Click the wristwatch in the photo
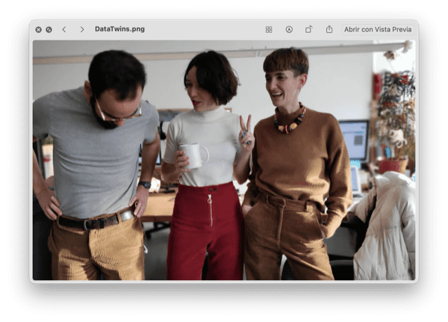The height and width of the screenshot is (322, 448). (145, 185)
